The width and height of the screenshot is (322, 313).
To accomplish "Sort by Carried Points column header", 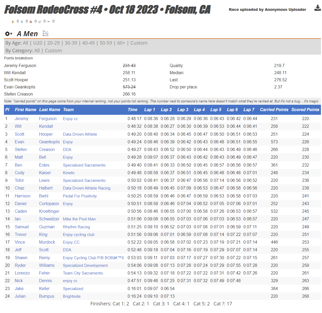I will 274,110.
